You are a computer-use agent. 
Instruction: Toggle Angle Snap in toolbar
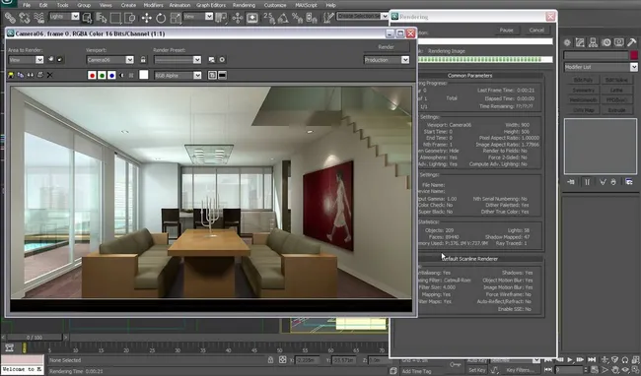[x=283, y=18]
